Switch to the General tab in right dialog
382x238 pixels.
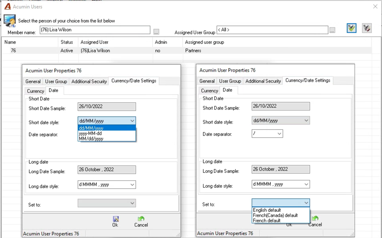207,81
